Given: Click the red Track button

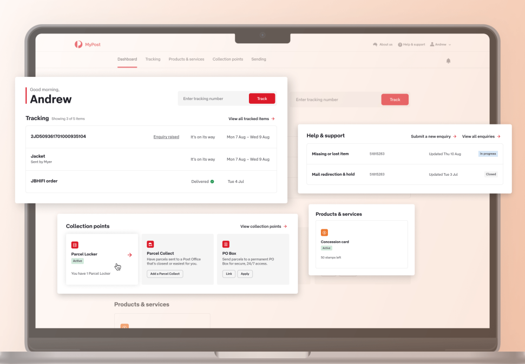Looking at the screenshot, I should pyautogui.click(x=262, y=98).
